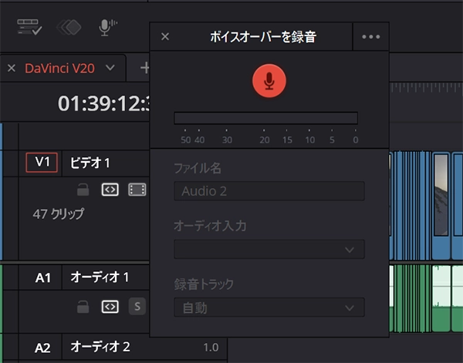
Task: Click the voiceover microphone icon in the toolbar
Action: (x=107, y=27)
